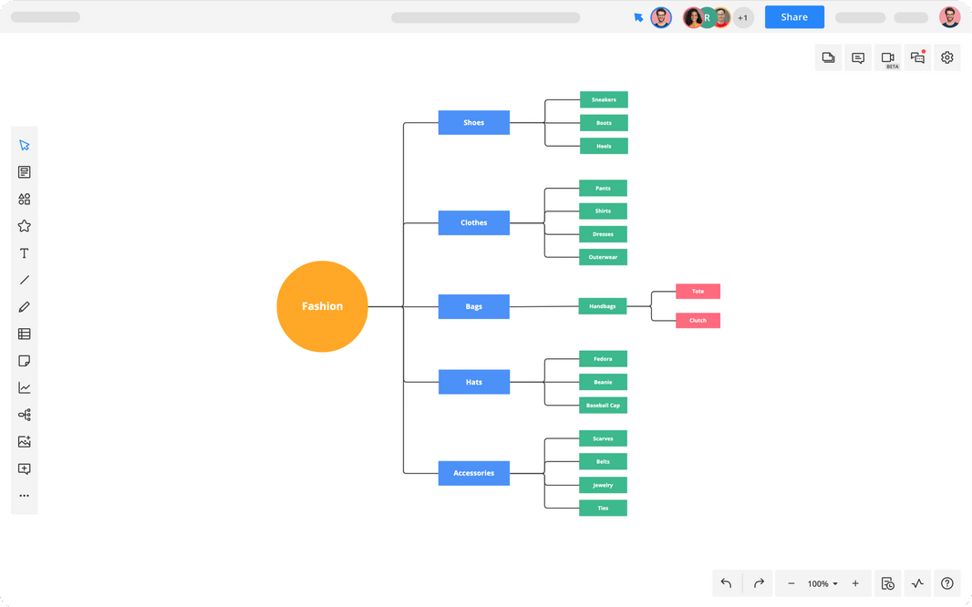Open the chat with notification dot
972x607 pixels.
917,58
